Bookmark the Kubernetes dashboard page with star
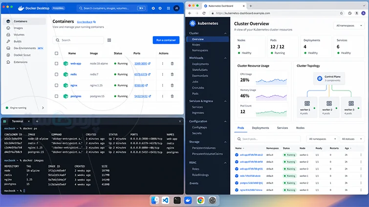 pos(341,13)
